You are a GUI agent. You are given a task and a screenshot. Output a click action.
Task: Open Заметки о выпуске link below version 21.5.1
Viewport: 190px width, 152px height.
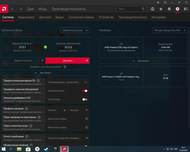click(23, 61)
